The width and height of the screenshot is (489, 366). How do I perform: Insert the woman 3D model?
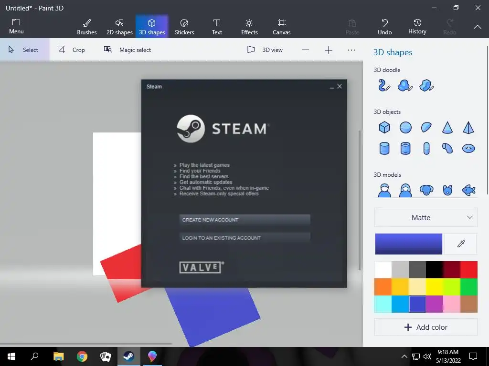click(x=405, y=190)
